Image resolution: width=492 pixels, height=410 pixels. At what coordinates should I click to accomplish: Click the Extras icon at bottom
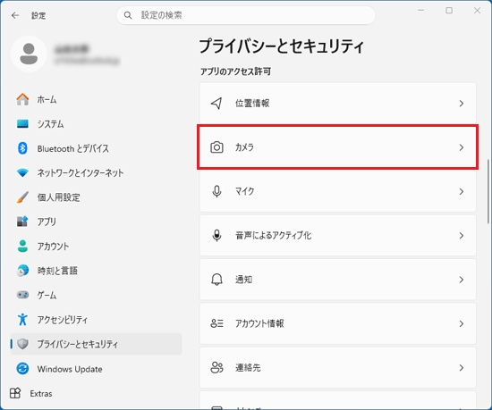[x=15, y=393]
